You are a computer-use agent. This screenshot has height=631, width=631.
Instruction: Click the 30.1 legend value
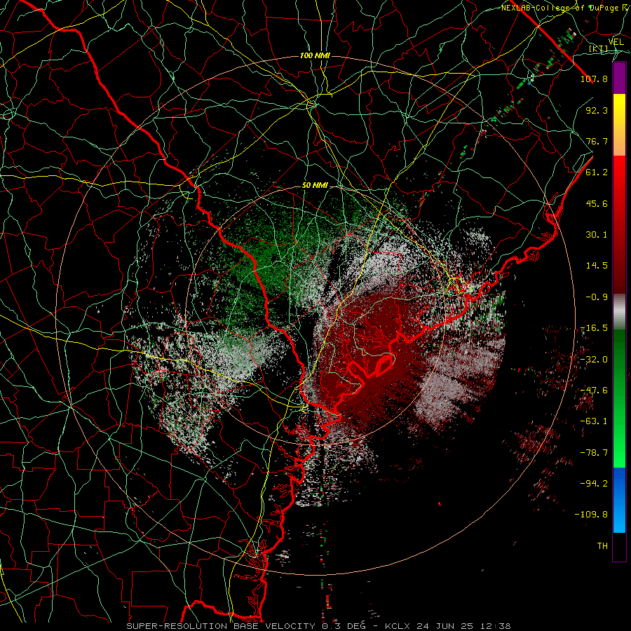pos(597,235)
